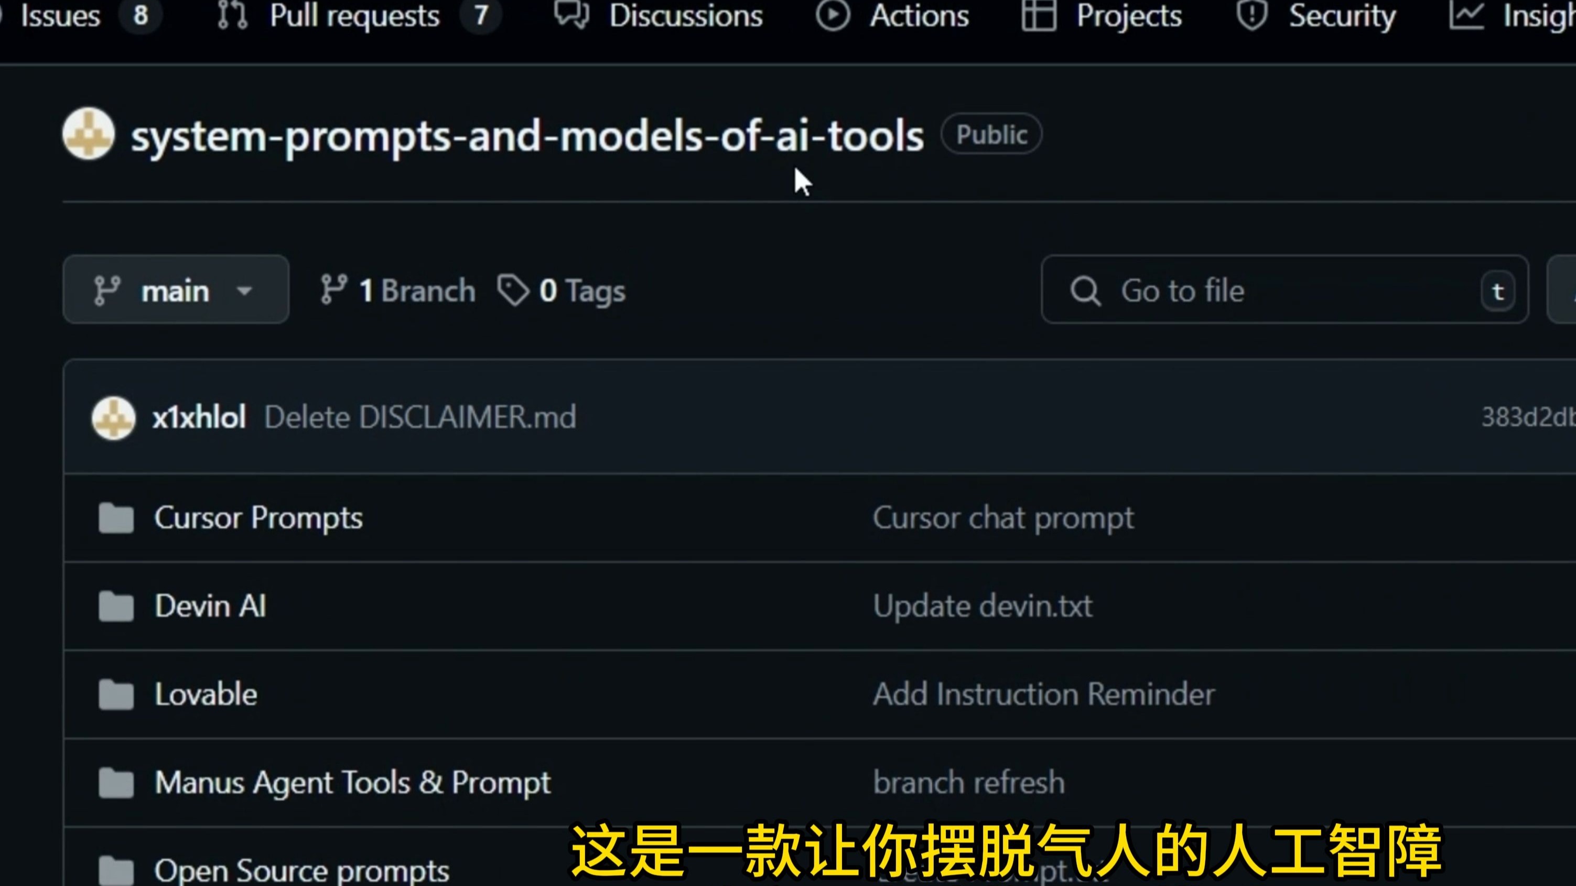Screen dimensions: 1576x886
Task: Click the tag icon next to Tags
Action: (x=513, y=290)
